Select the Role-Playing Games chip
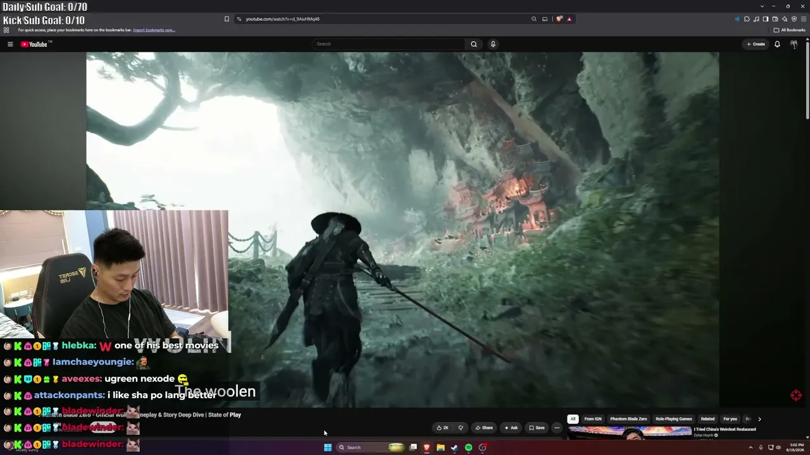 point(674,419)
